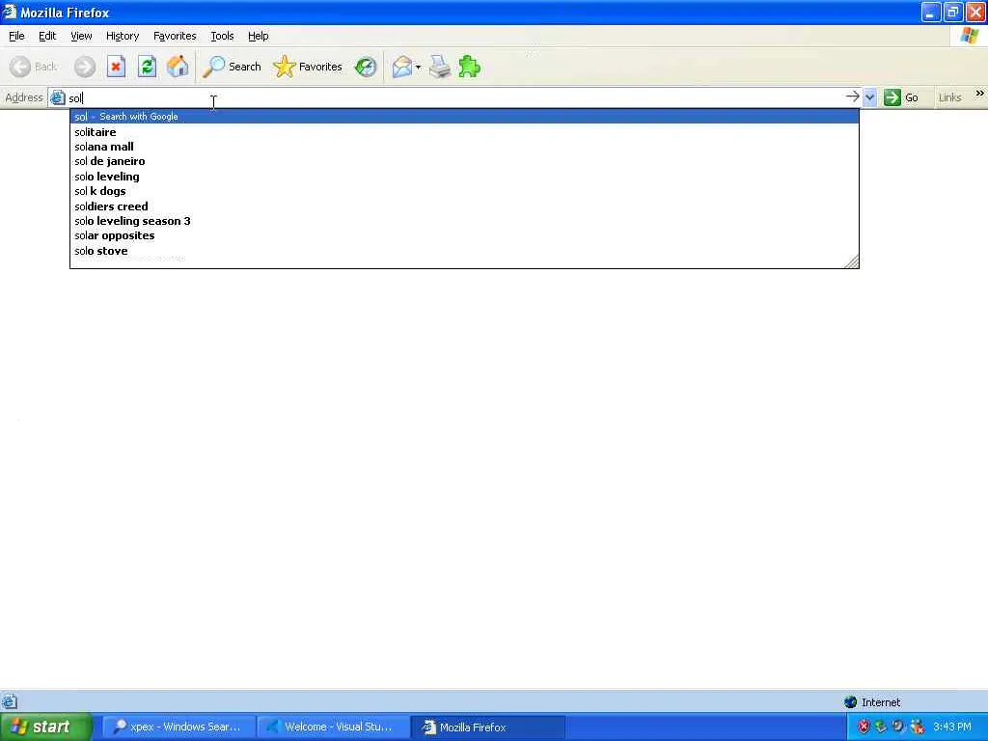Image resolution: width=988 pixels, height=741 pixels.
Task: Choose the 'solar opposites' suggestion
Action: (464, 235)
